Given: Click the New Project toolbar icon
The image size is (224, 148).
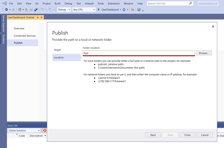Looking at the screenshot, I should tap(20, 10).
